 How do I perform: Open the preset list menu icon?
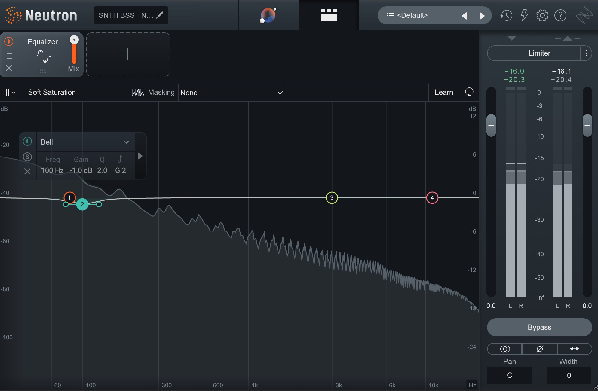click(391, 15)
